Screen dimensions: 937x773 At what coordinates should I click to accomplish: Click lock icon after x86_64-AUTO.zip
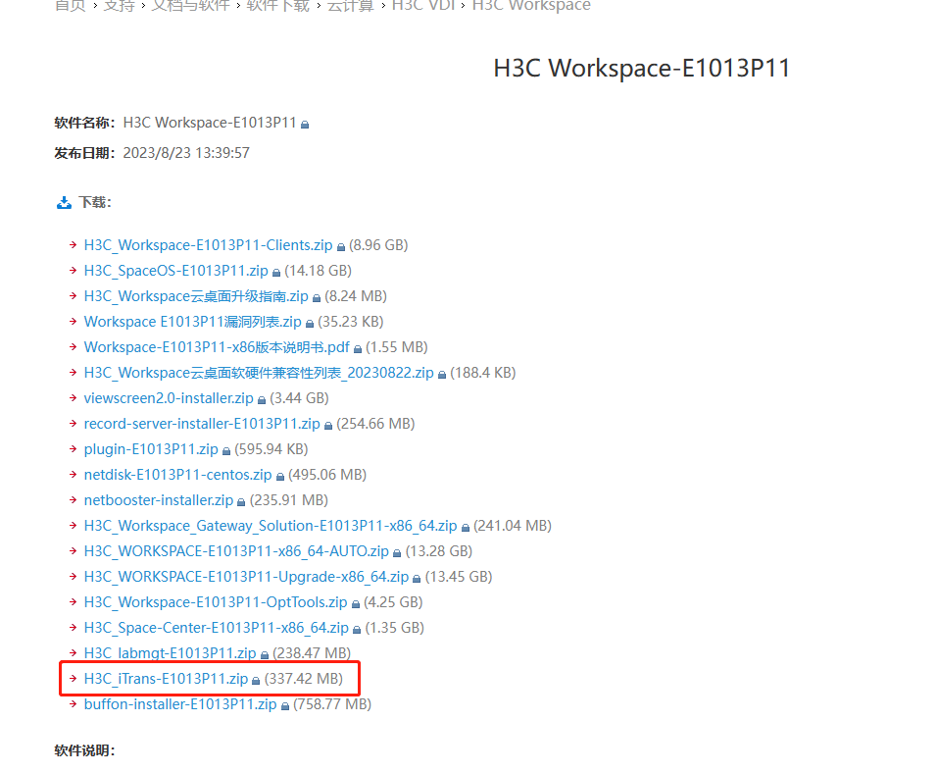coord(397,553)
